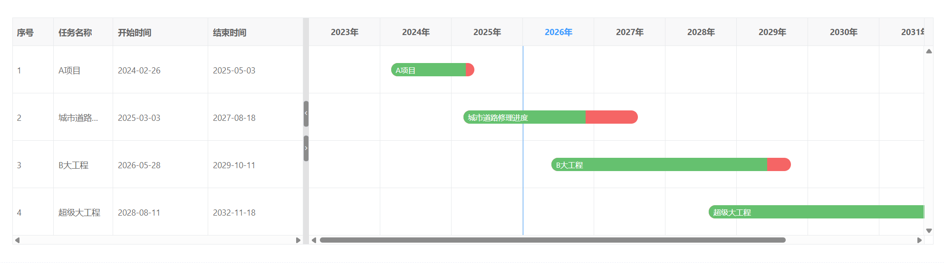
Task: Click start date 2028-08-11
Action: point(139,213)
